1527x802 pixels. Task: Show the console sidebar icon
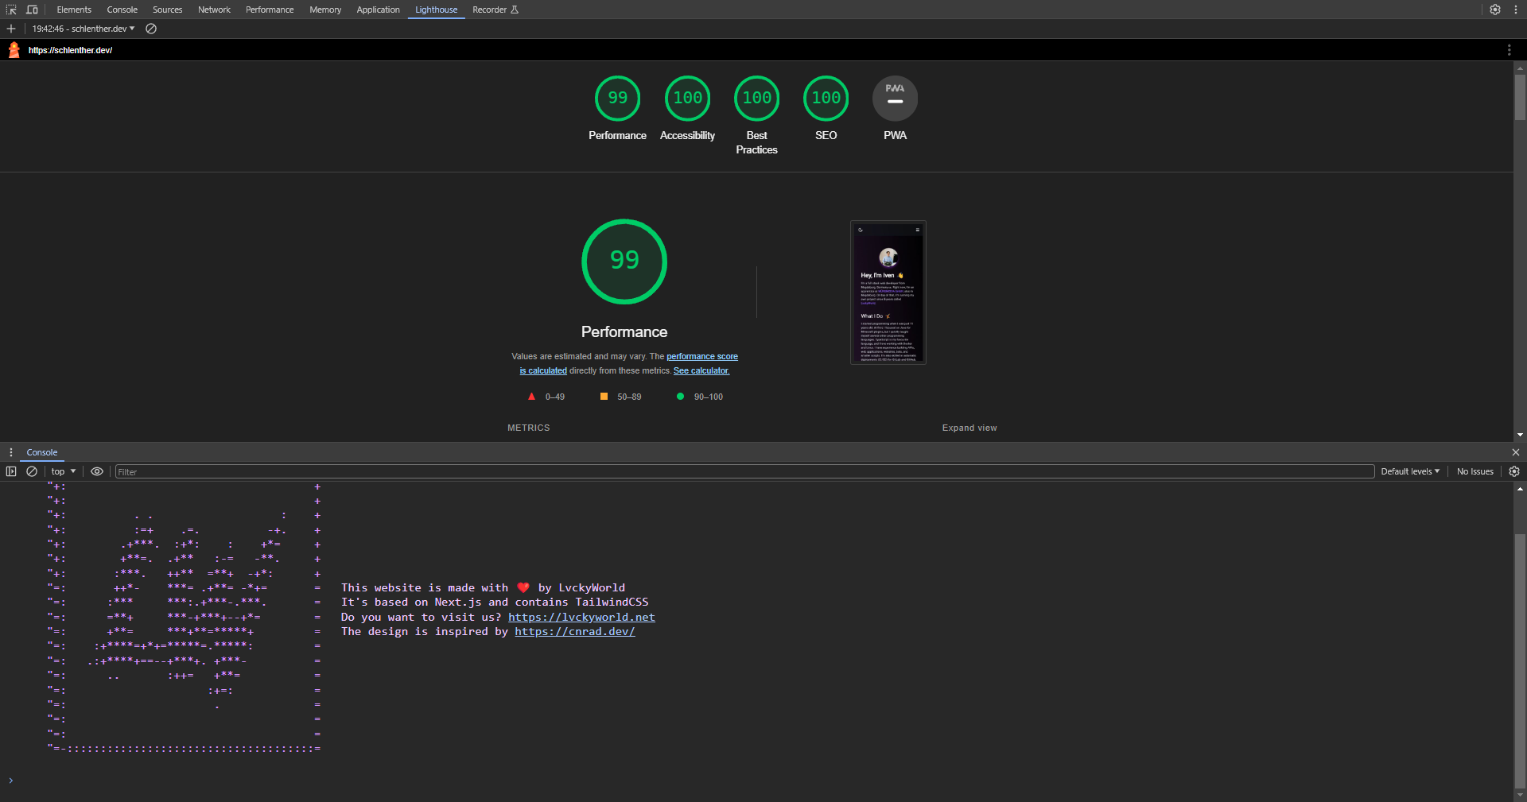[x=11, y=471]
